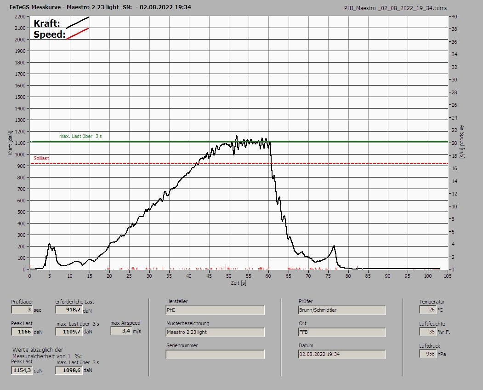Click the Ort field containing FFB
The image size is (483, 390).
click(342, 333)
